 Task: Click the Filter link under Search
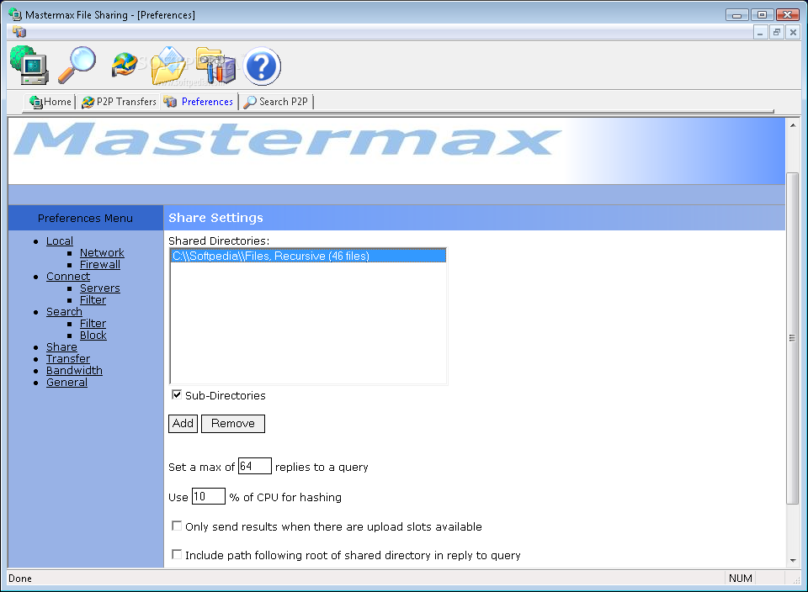click(93, 324)
